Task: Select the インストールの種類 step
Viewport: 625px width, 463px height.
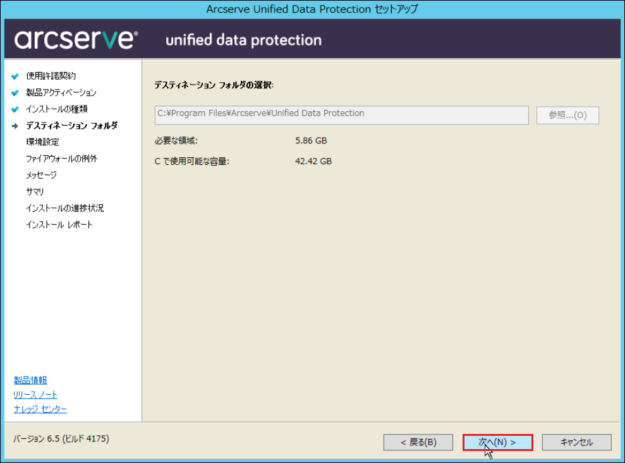Action: coord(57,109)
